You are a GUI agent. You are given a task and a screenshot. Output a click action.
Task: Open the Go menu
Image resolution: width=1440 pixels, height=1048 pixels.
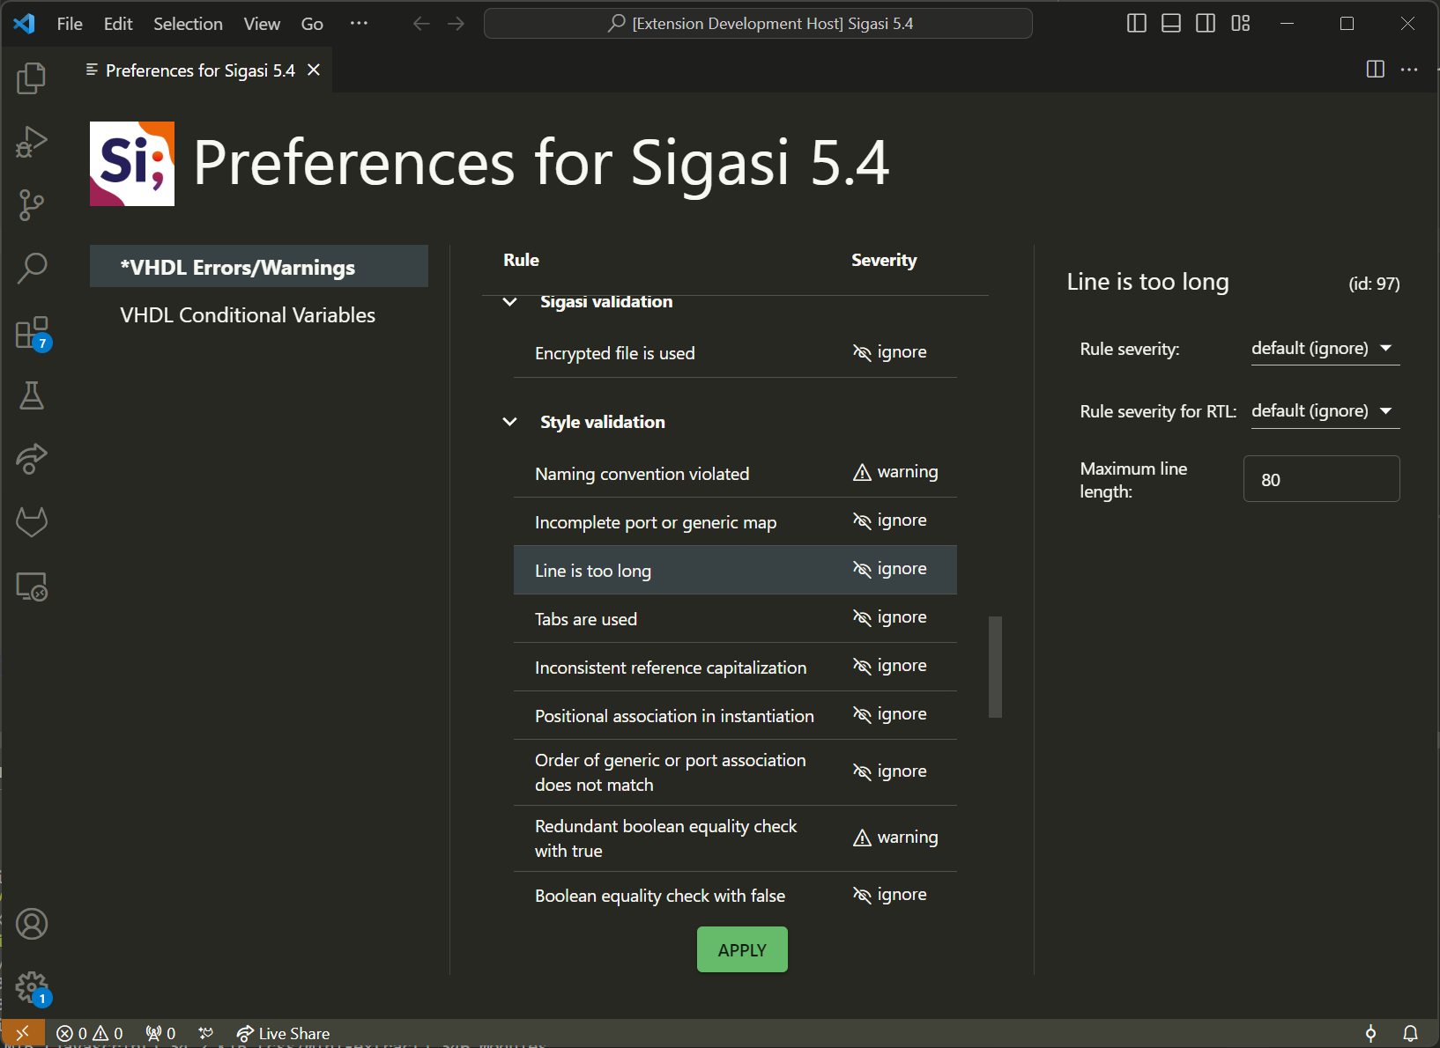click(x=312, y=24)
